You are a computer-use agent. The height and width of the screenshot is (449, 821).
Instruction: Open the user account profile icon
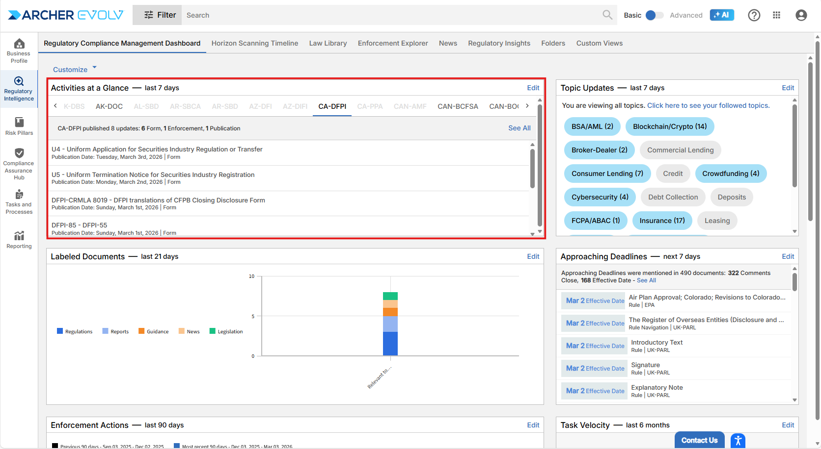(801, 15)
